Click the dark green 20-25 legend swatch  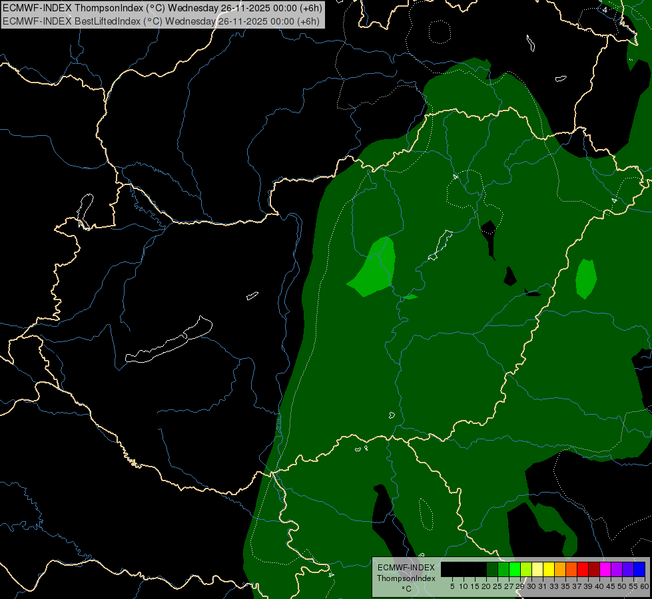[492, 569]
